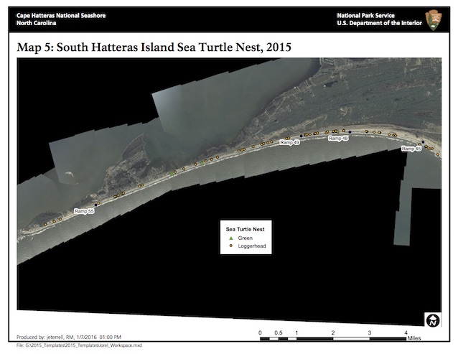Click the 'Produced by: jeterrell' credit line
This screenshot has height=354, width=458.
pos(69,337)
